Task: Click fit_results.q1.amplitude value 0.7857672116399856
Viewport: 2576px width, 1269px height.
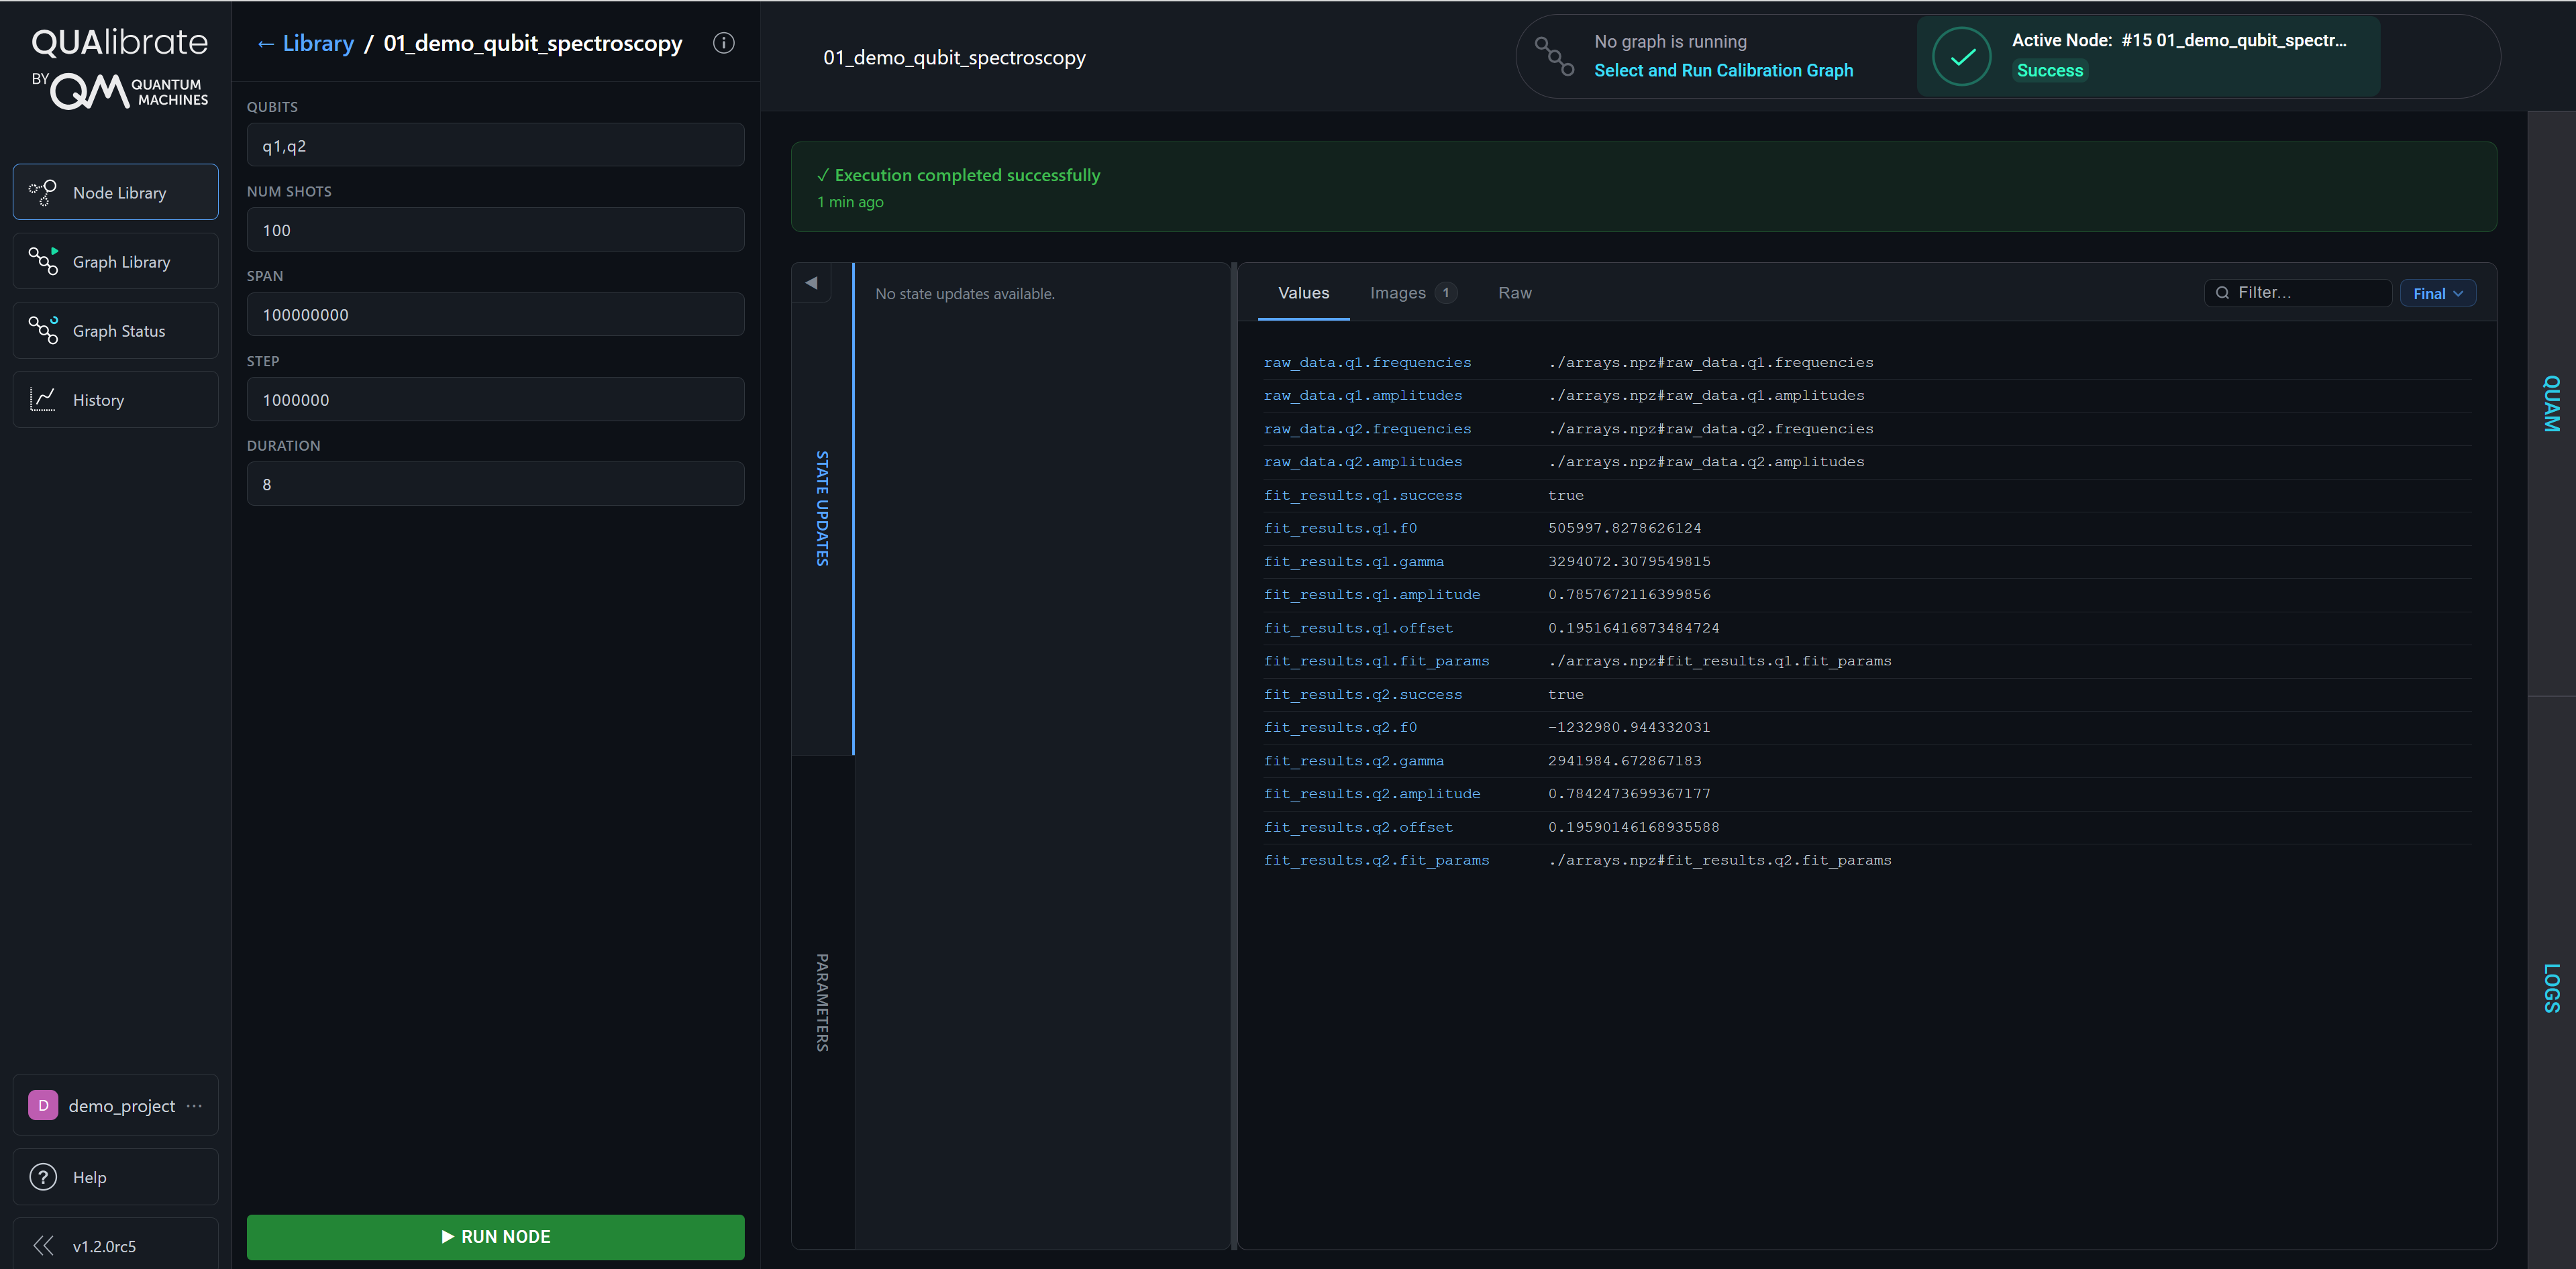Action: coord(1629,594)
